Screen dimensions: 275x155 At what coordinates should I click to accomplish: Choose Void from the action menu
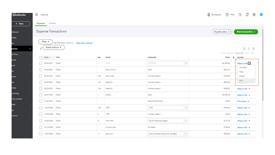pos(241,81)
